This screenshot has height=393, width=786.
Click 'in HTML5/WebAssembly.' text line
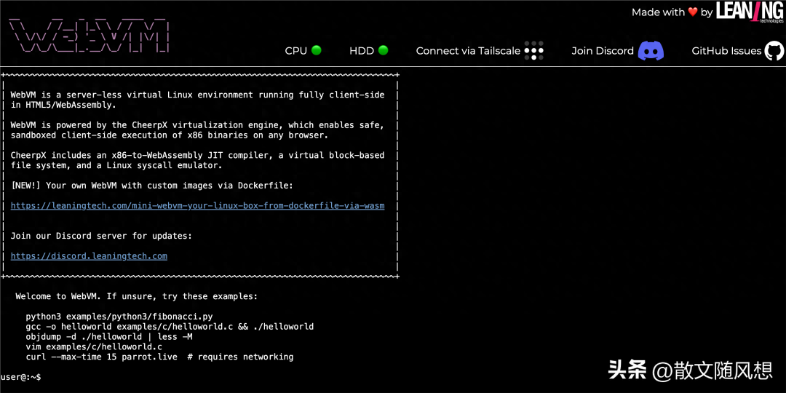click(63, 106)
